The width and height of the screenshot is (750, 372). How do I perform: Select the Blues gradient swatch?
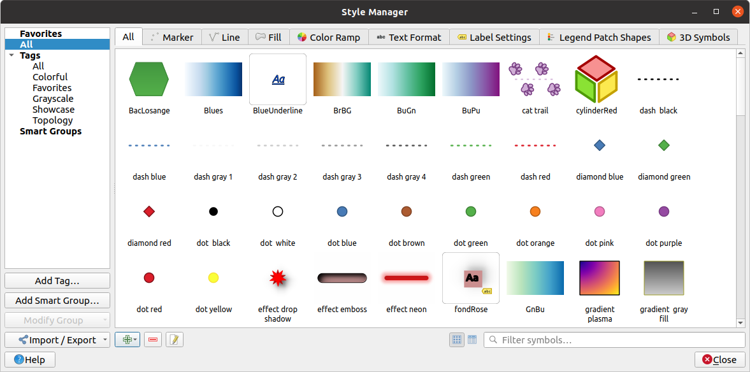[x=213, y=79]
